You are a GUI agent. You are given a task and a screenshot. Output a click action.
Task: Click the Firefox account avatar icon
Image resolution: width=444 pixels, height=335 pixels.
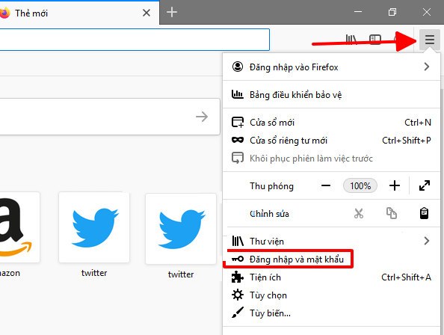click(x=238, y=67)
